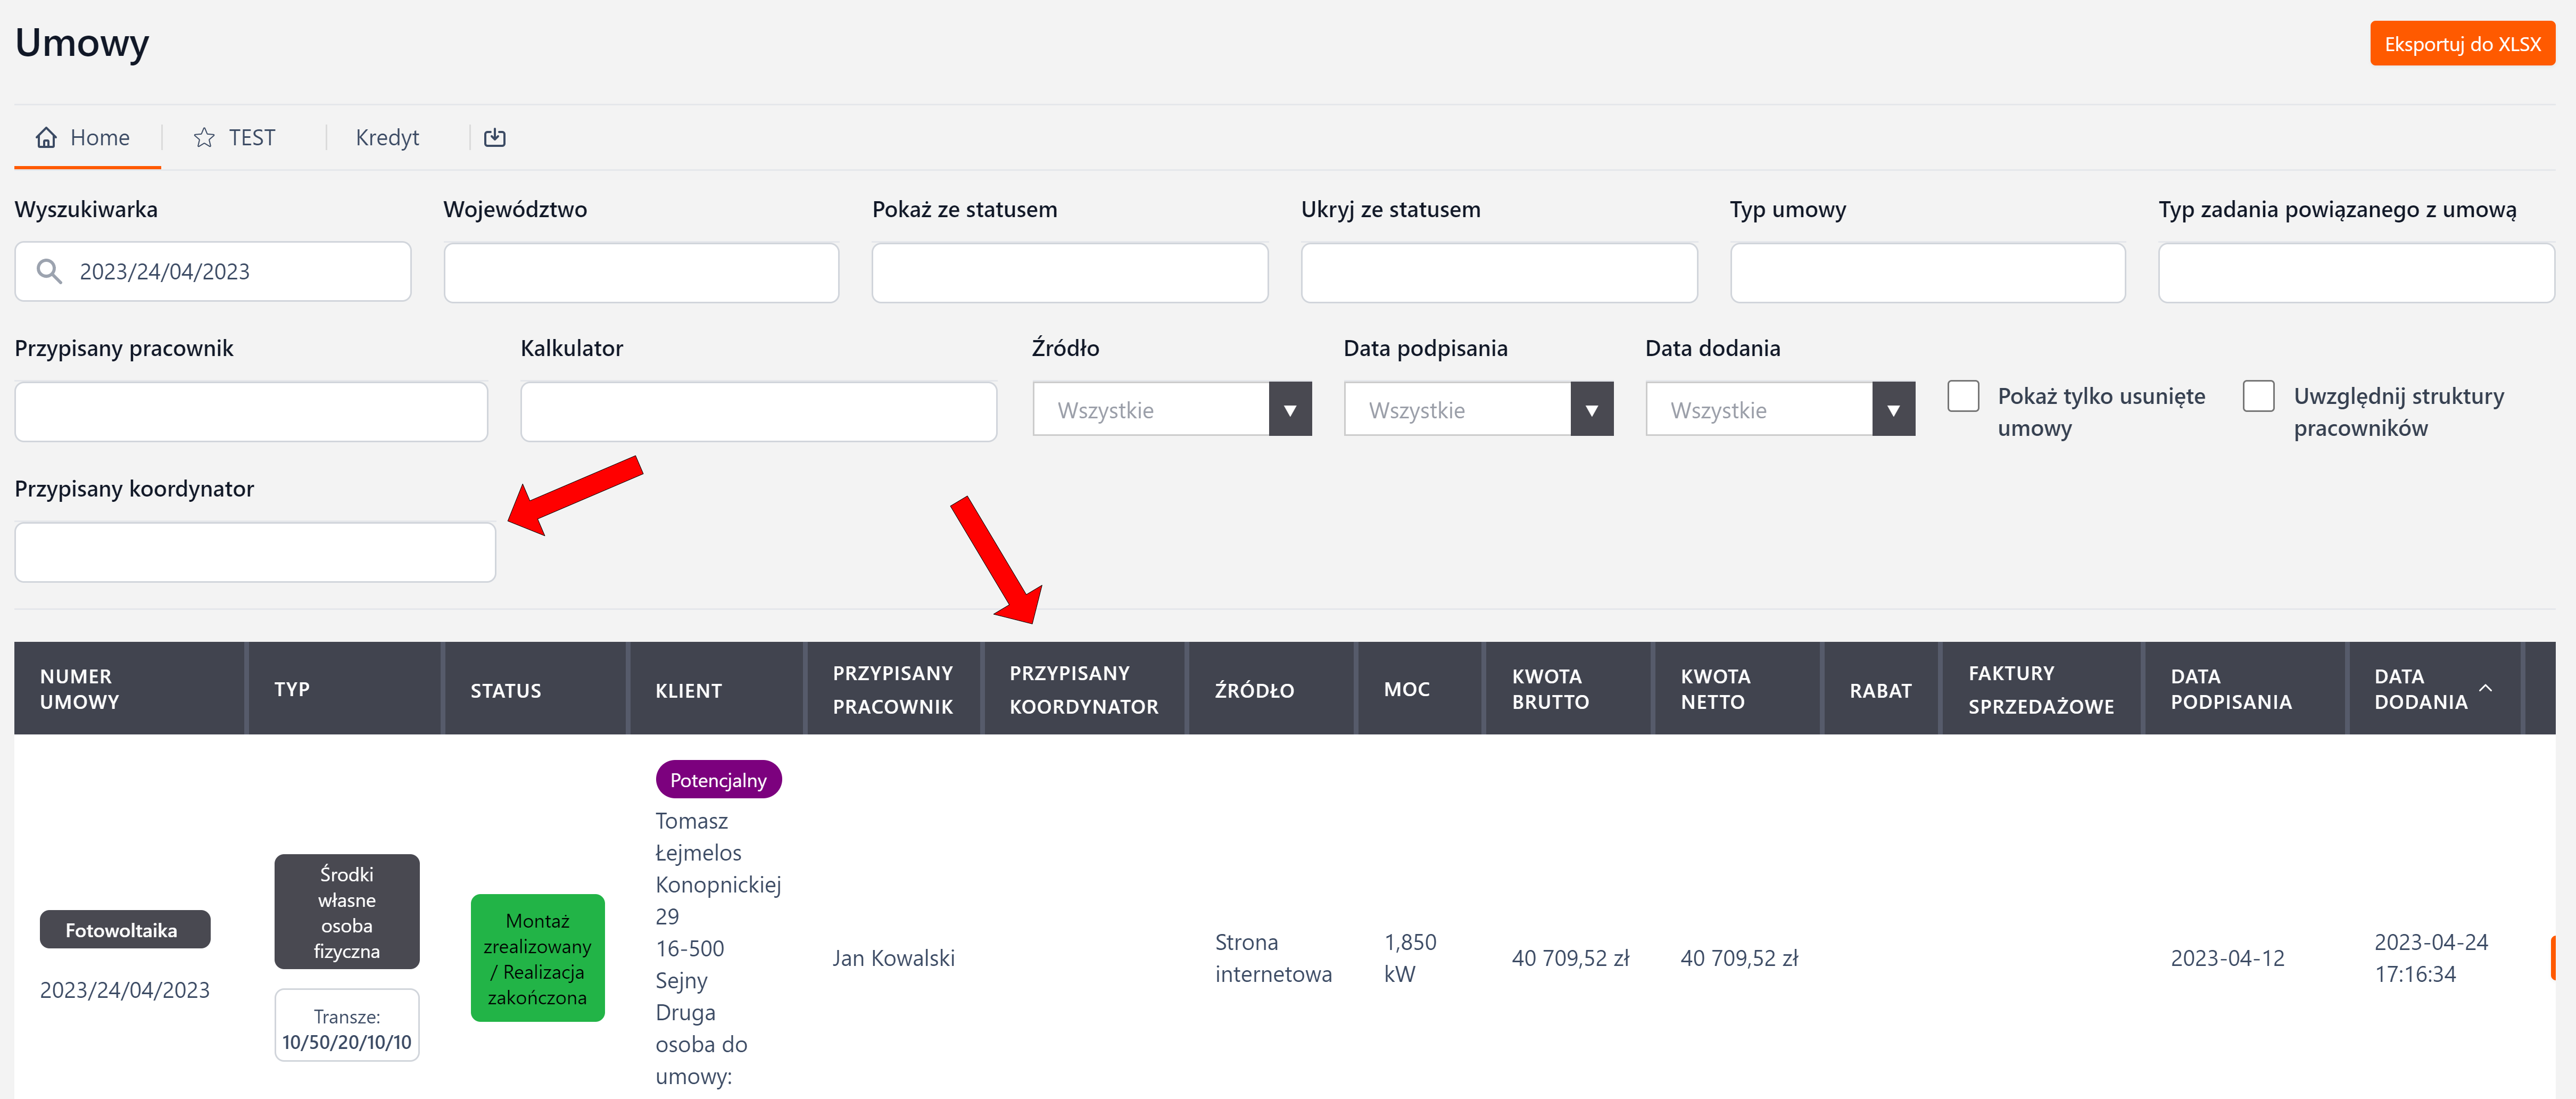Image resolution: width=2576 pixels, height=1099 pixels.
Task: Tick Uwzględnij struktury pracowników checkbox
Action: click(2258, 396)
